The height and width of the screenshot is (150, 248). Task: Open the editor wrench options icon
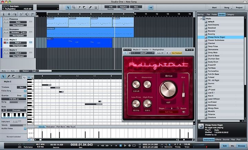24,77
